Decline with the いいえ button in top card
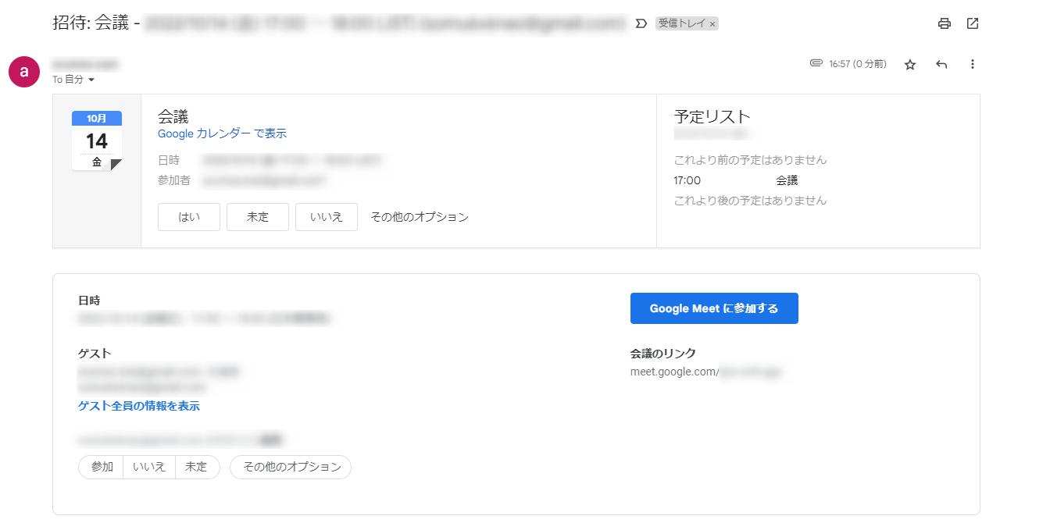 click(327, 217)
